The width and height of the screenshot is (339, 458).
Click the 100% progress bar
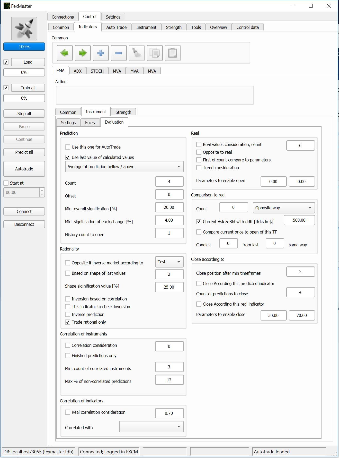24,47
